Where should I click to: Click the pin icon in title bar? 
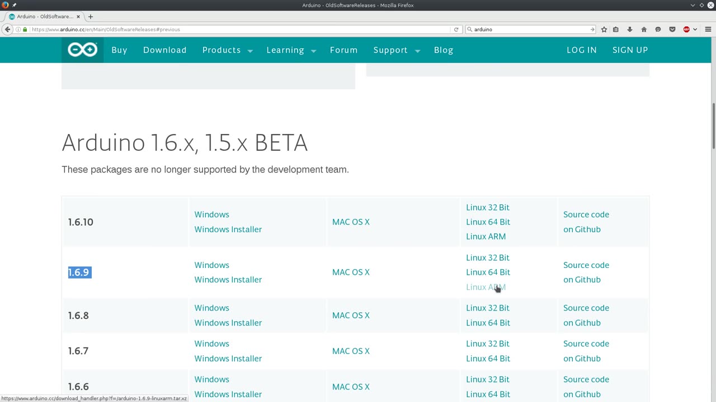15,5
